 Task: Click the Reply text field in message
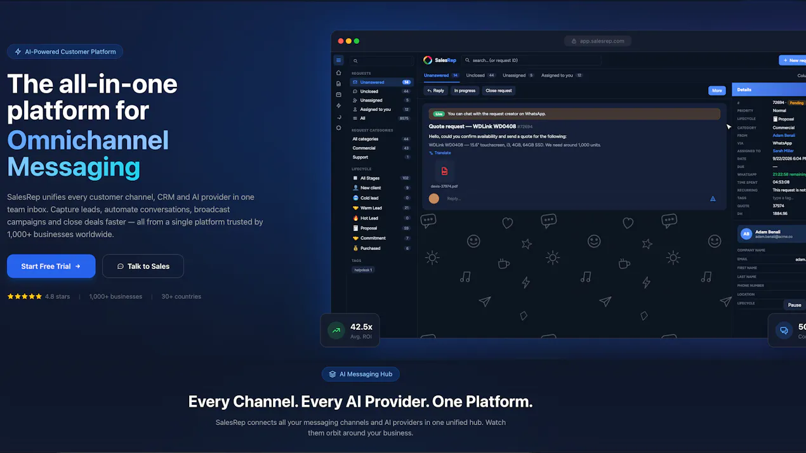coord(574,199)
